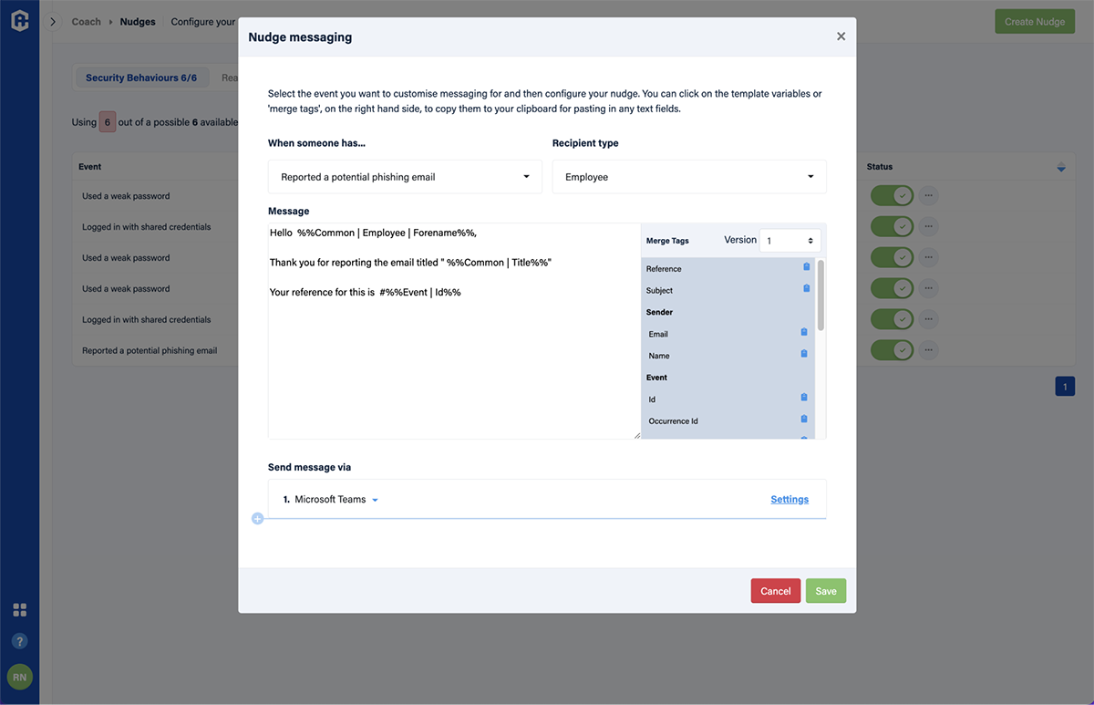
Task: Open the Recipient type dropdown
Action: (689, 177)
